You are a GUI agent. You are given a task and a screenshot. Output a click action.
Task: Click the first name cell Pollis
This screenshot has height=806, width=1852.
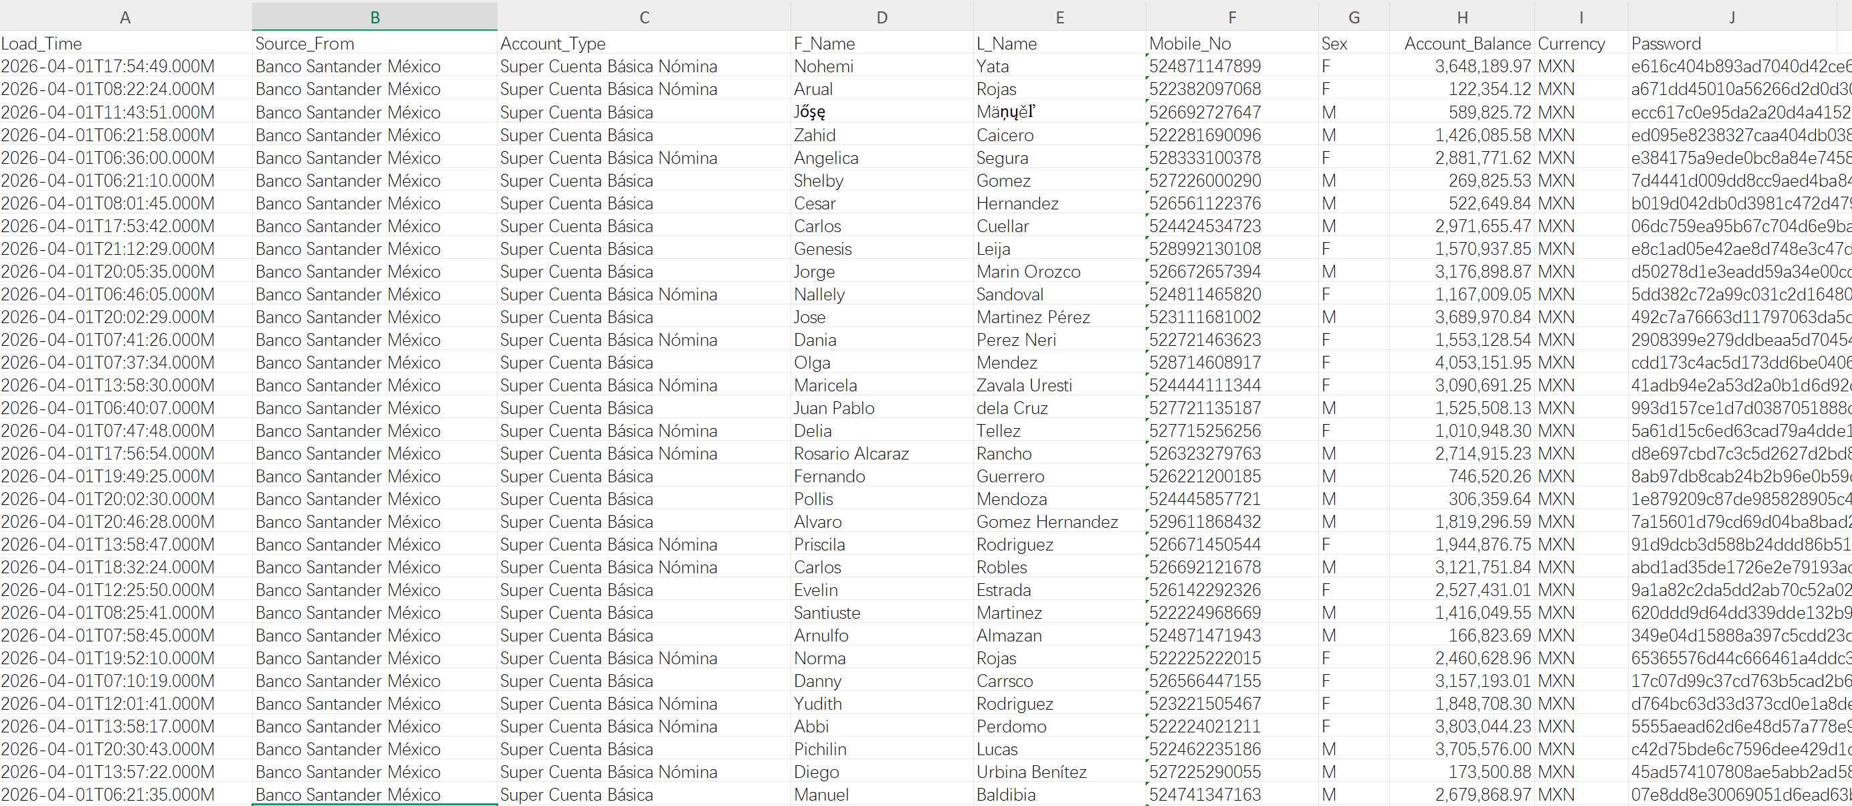coord(882,499)
